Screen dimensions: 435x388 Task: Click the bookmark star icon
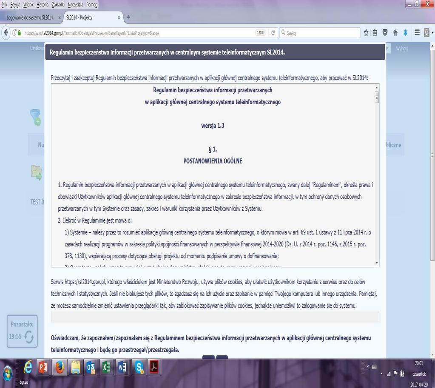pos(366,33)
